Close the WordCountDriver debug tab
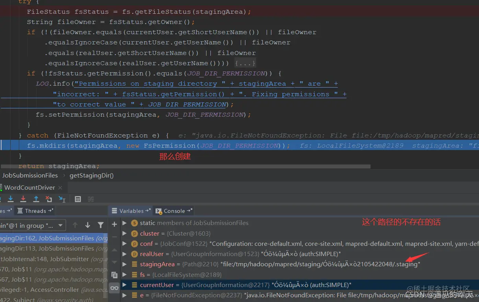This screenshot has height=302, width=479. pyautogui.click(x=59, y=188)
